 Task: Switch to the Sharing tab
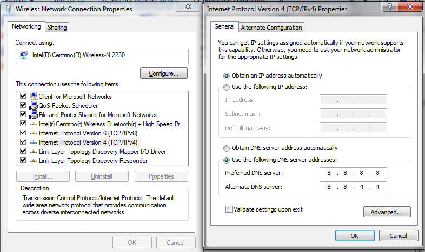coord(57,28)
